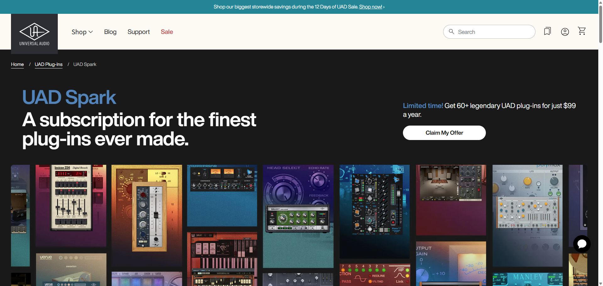This screenshot has width=603, height=286.
Task: Go to UAD Plug-Ins breadcrumb
Action: 48,64
